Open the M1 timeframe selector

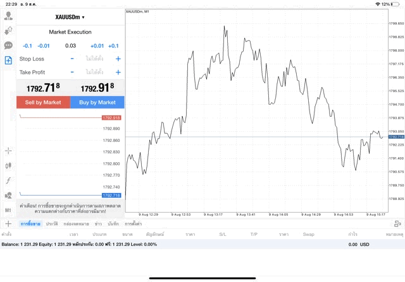click(x=8, y=210)
